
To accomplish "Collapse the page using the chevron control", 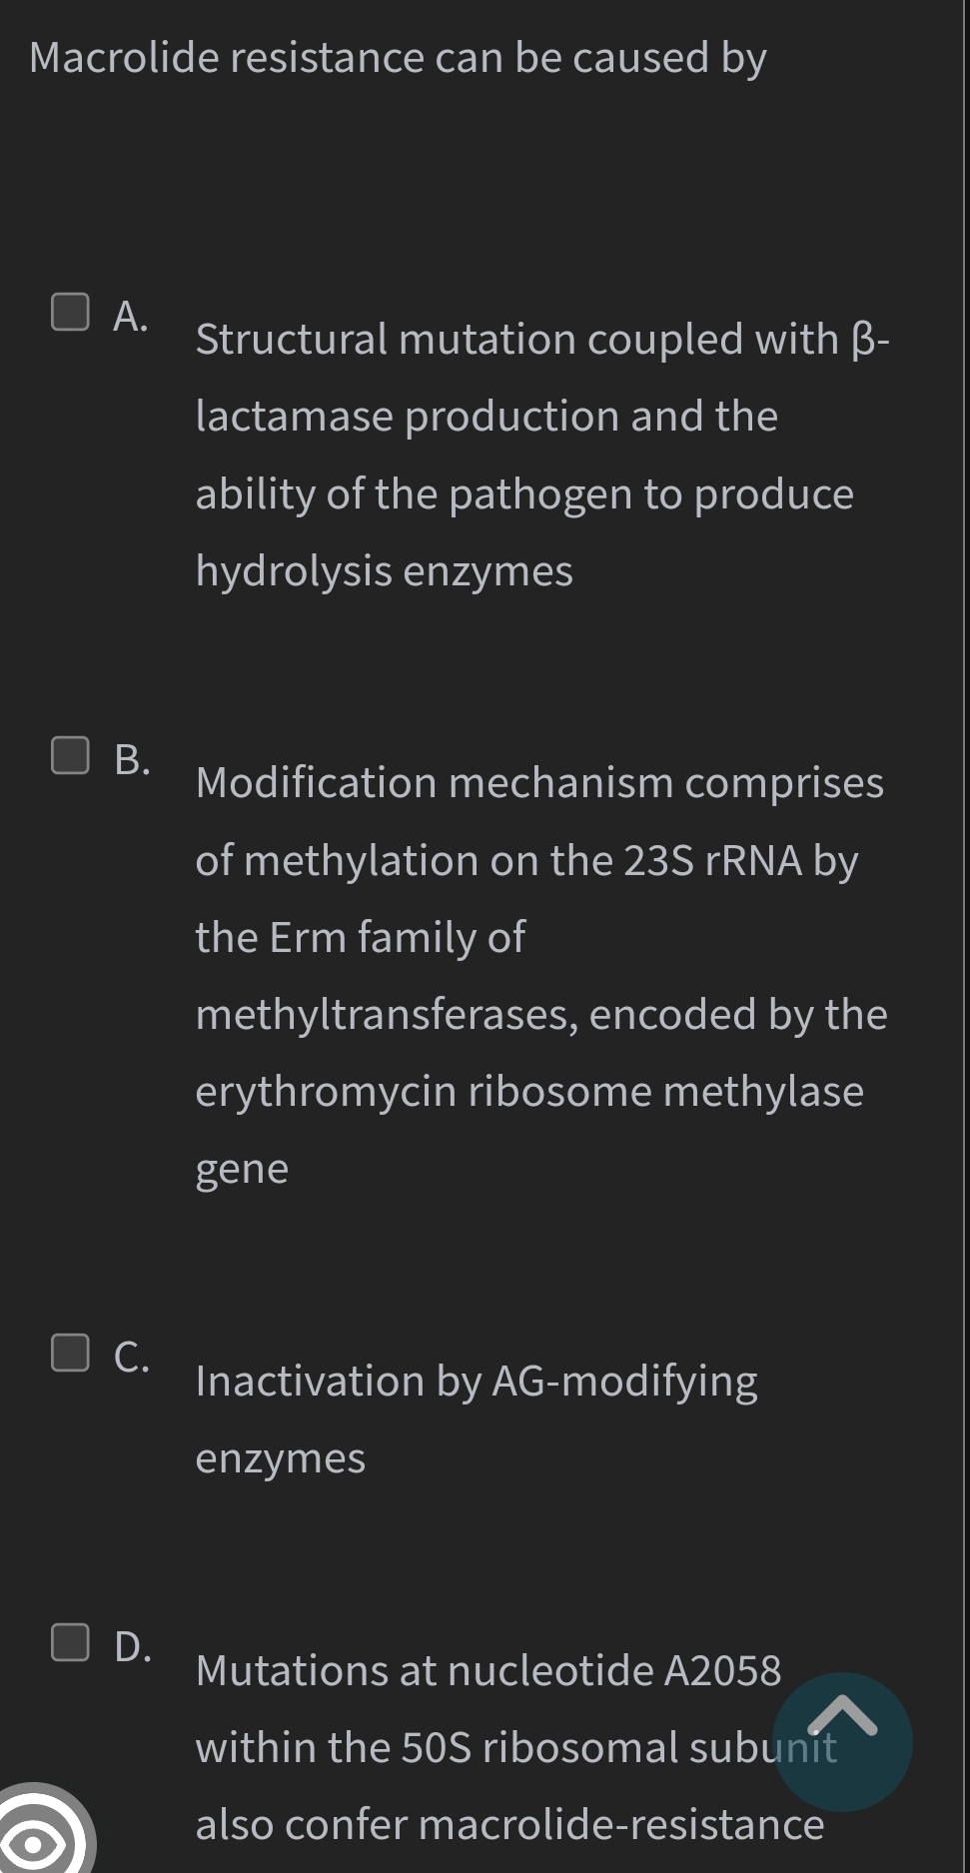I will click(844, 1740).
